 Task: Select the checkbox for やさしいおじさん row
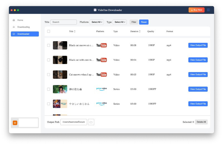pos(49,104)
